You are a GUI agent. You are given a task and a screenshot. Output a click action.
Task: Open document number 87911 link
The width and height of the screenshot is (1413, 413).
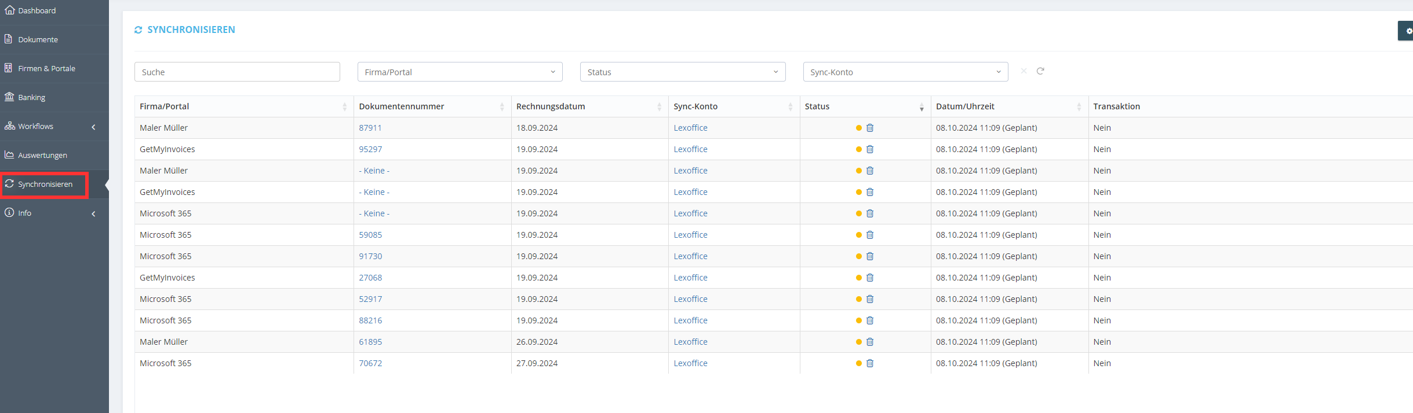click(x=370, y=128)
